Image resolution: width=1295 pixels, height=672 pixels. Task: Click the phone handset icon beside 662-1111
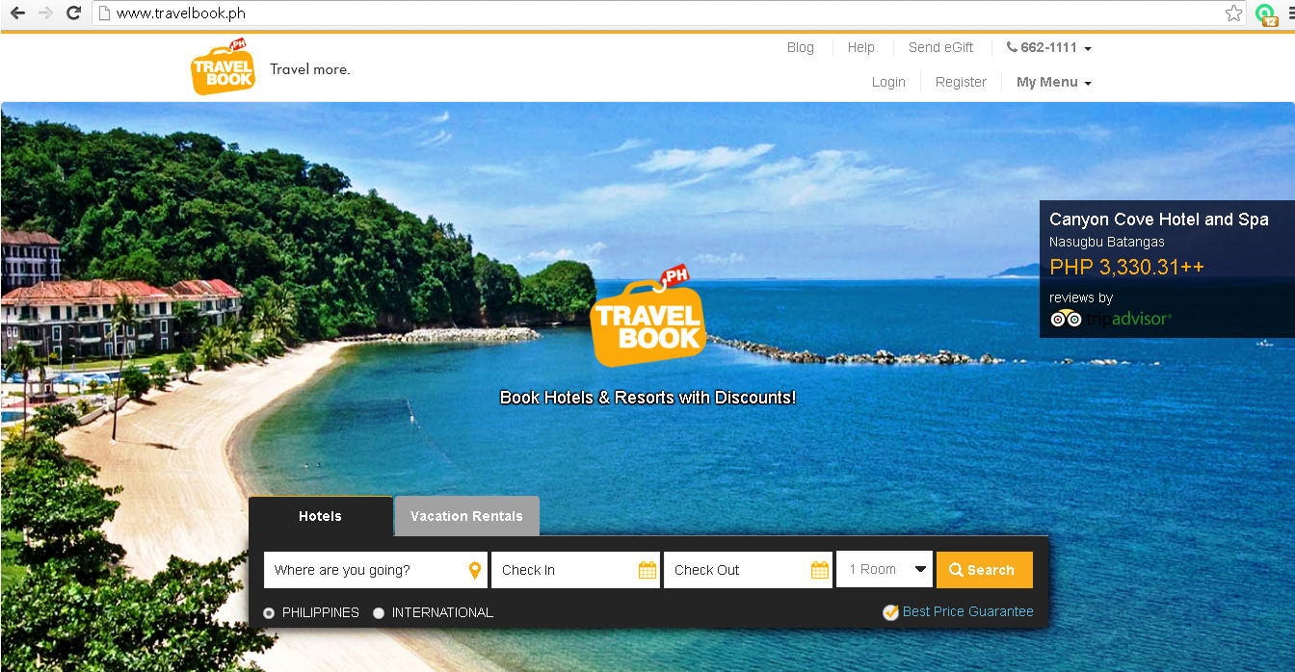[1010, 46]
